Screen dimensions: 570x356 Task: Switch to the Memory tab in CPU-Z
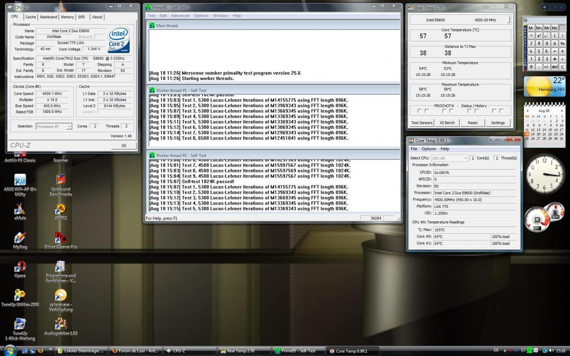[x=67, y=17]
